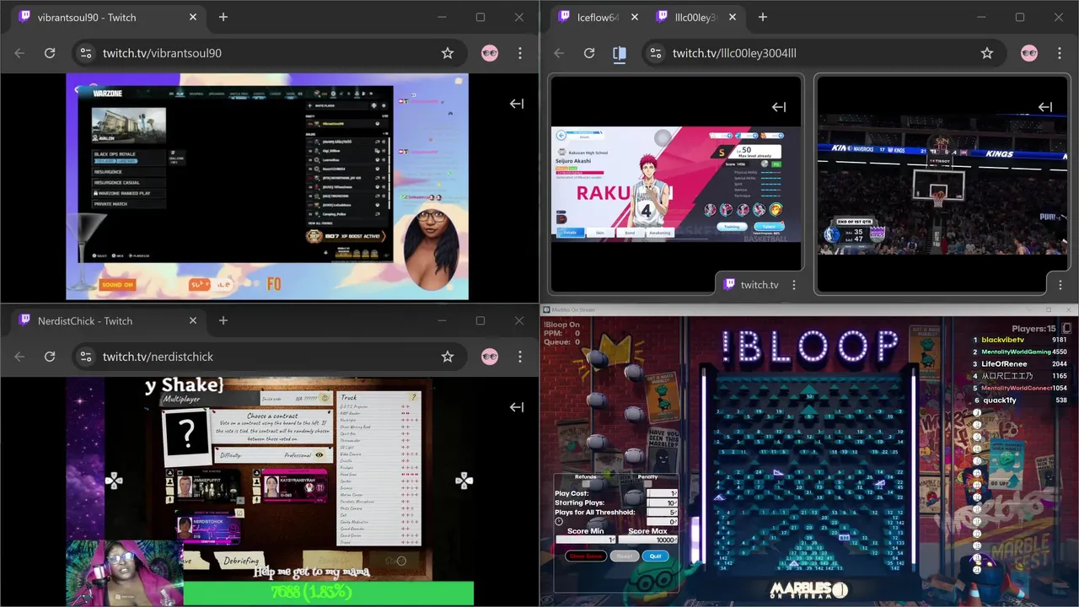Select Resurgence Casual mode in Warzone menu

pyautogui.click(x=129, y=182)
